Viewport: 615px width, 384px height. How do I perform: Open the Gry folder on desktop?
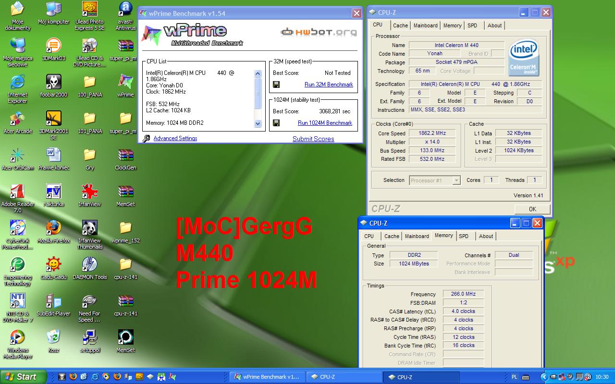[89, 159]
